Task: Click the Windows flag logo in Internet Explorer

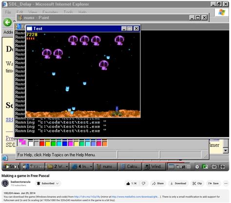Action: click(222, 12)
